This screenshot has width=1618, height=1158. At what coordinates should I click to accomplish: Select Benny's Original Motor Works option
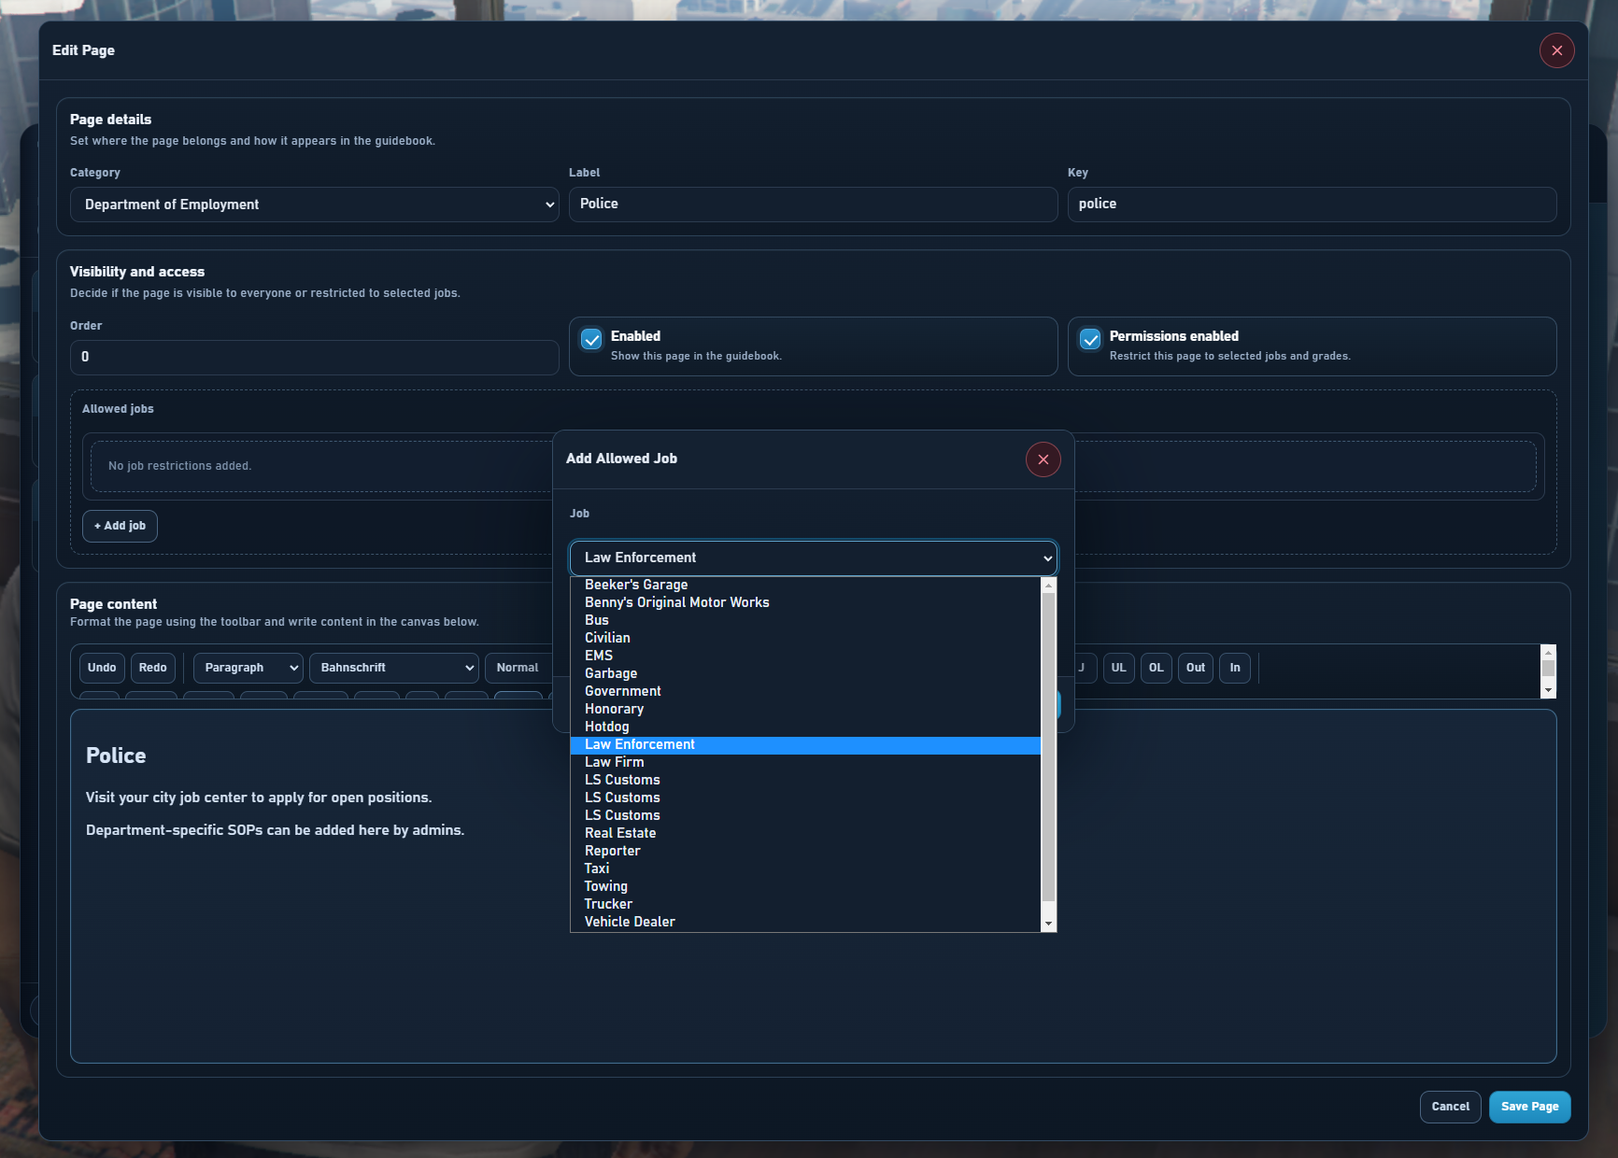tap(805, 603)
